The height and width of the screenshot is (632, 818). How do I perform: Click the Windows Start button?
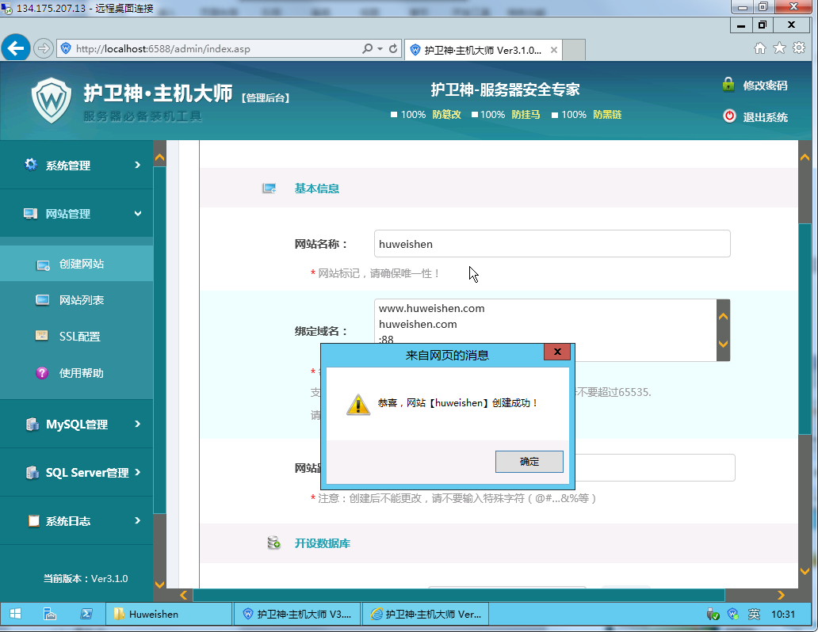coord(15,615)
